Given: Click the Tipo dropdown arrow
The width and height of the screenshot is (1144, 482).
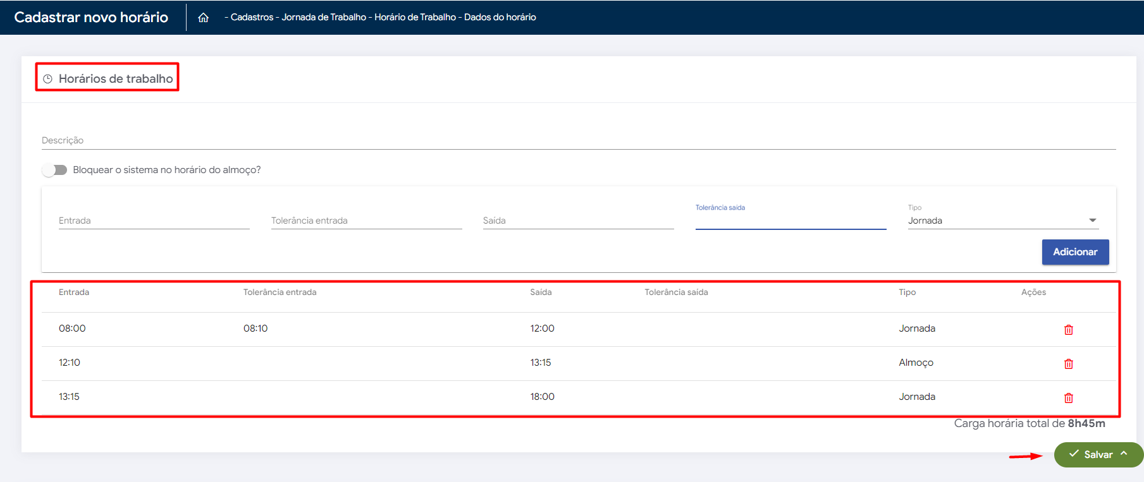Looking at the screenshot, I should point(1092,220).
